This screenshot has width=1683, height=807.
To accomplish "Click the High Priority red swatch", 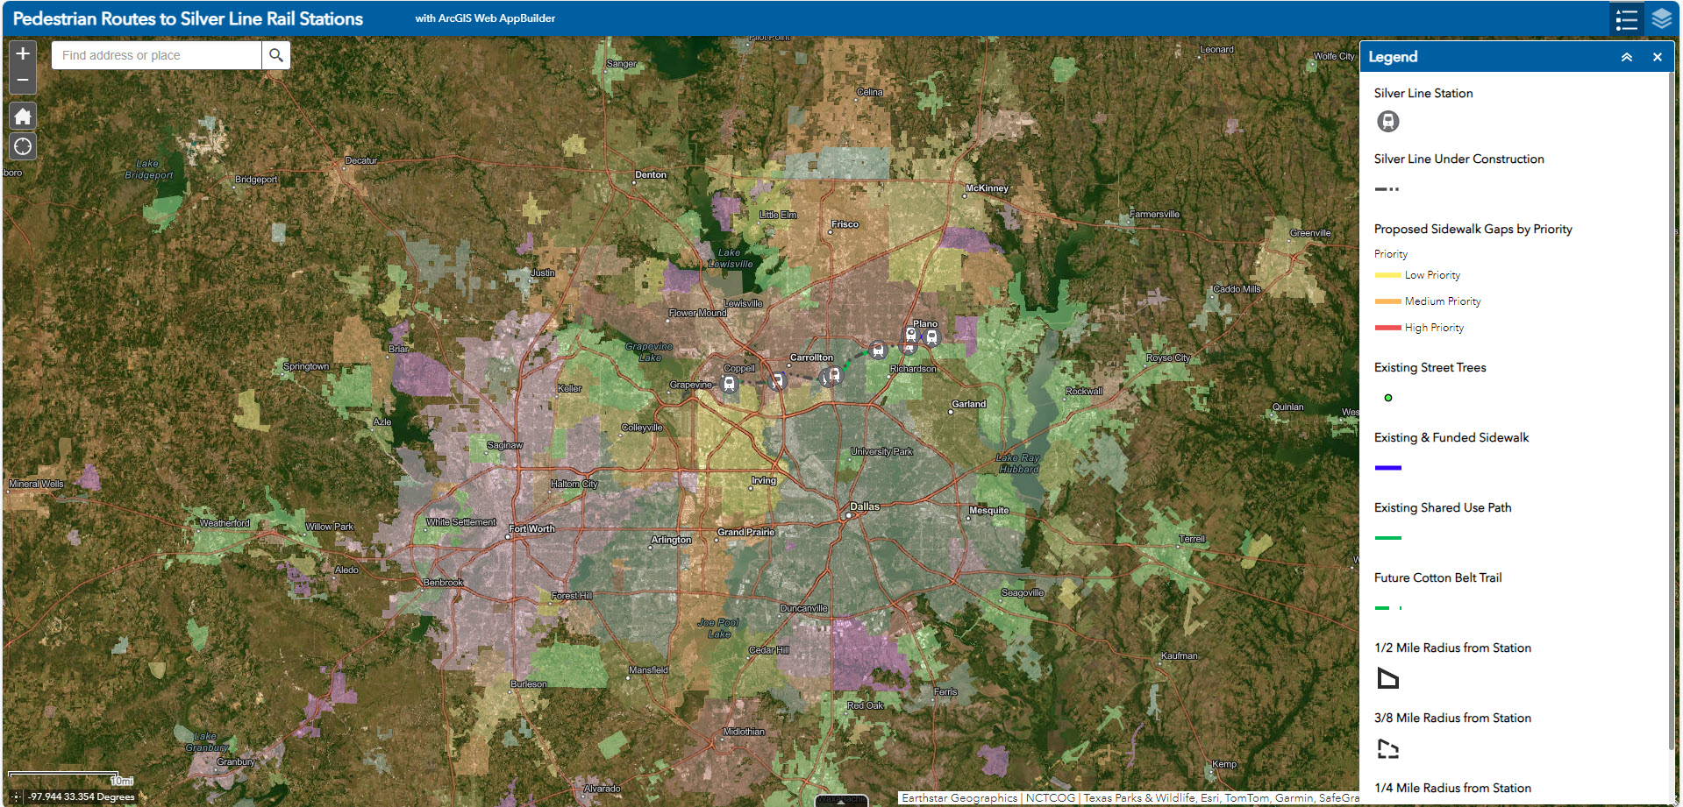I will point(1387,328).
